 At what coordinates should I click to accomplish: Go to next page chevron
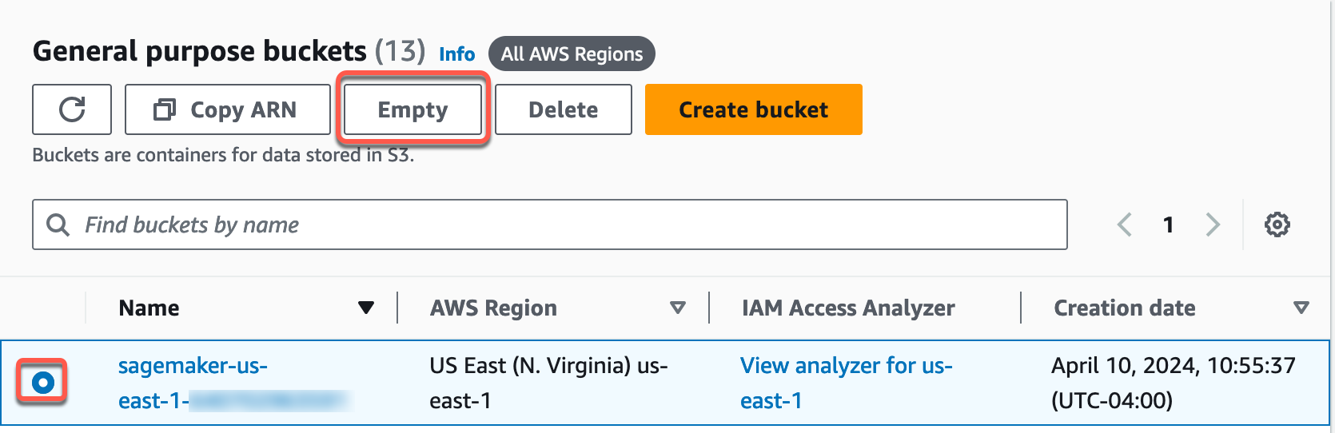click(1213, 224)
